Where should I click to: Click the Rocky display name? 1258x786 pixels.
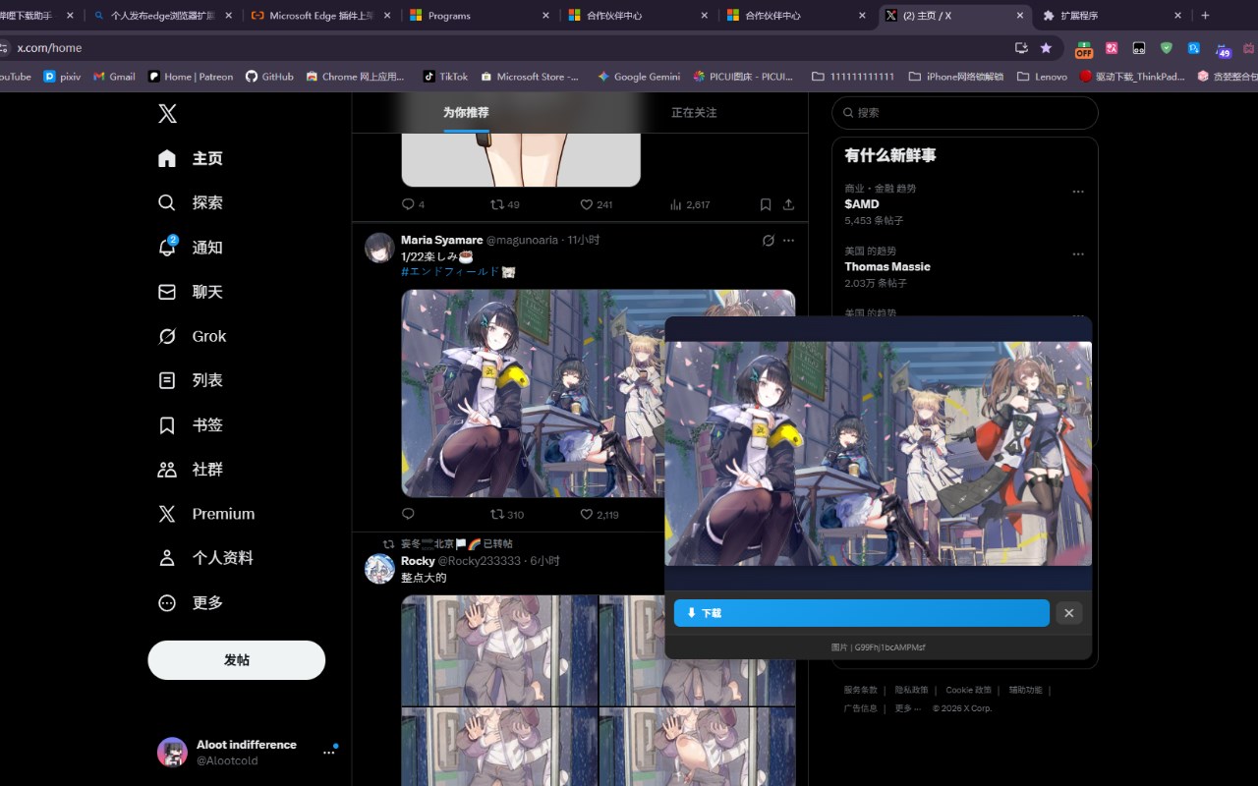(418, 561)
